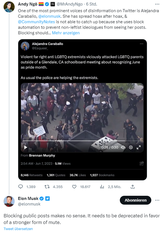Like the tweet with the heart icon
The image size is (164, 232).
click(74, 187)
